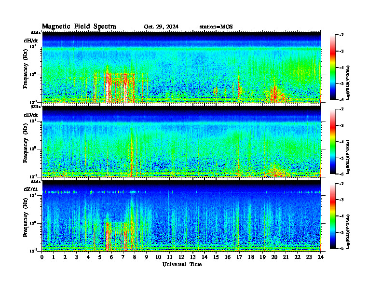The width and height of the screenshot is (382, 295).
Task: Click hour 10 tick on Universal Time axis
Action: click(158, 257)
